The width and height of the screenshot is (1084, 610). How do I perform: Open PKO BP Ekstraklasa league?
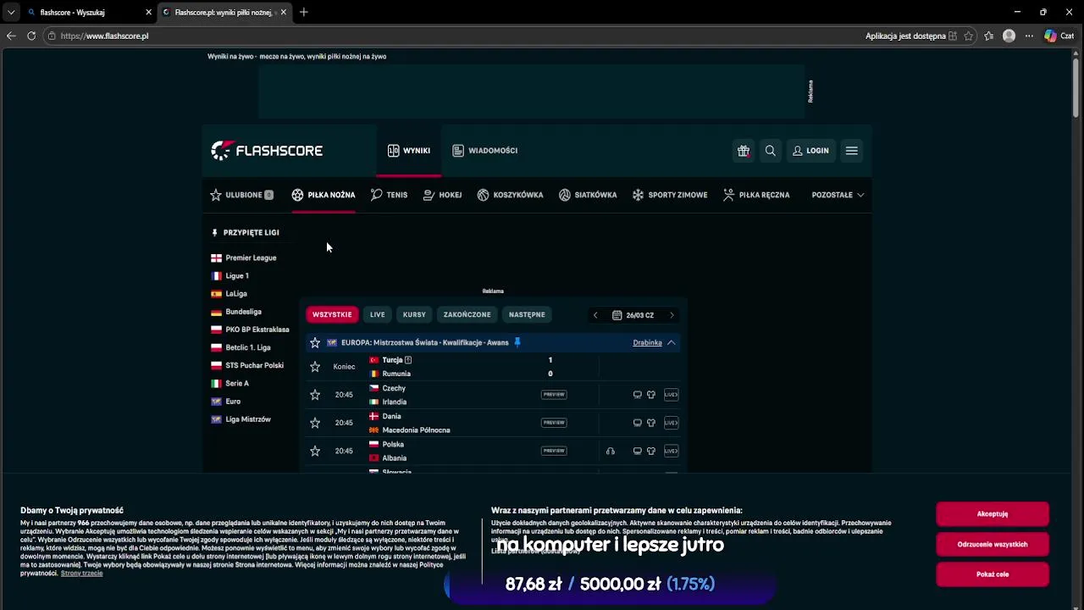tap(250, 330)
